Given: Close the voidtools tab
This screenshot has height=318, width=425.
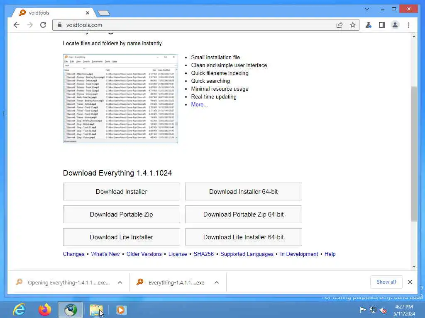Looking at the screenshot, I should coord(88,13).
